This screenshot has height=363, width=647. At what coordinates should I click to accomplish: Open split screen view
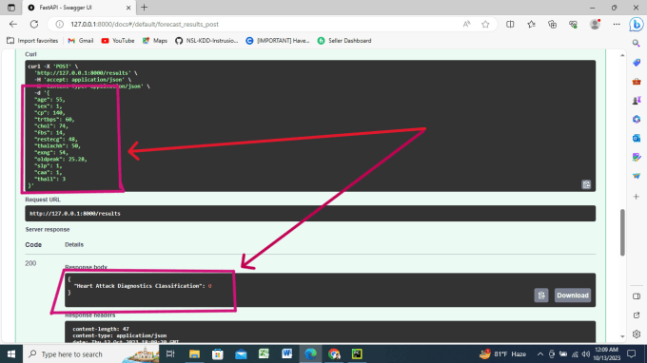pos(510,25)
